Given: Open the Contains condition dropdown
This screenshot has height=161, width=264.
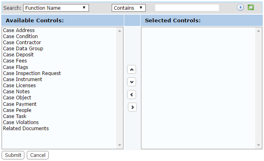Looking at the screenshot, I should pos(129,8).
